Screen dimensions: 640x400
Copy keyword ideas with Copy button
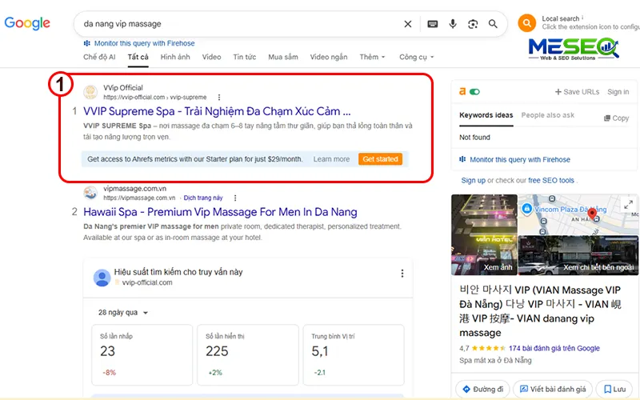point(616,118)
